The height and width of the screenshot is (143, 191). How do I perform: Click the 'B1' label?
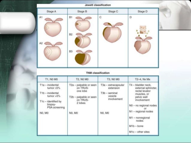coord(71,17)
